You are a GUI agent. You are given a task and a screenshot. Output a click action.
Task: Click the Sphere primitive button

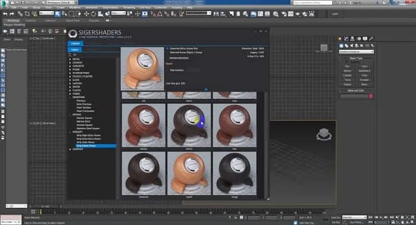click(x=347, y=71)
